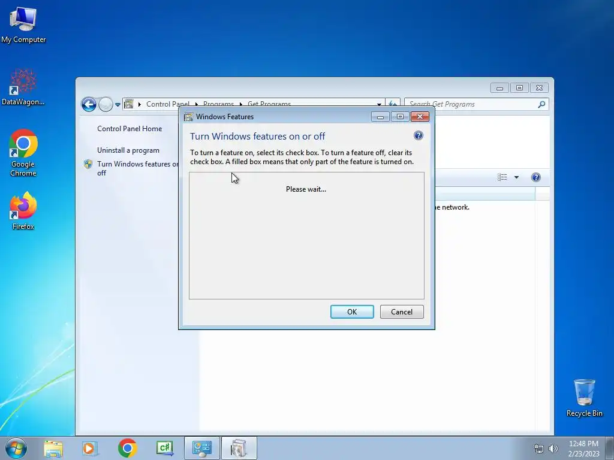This screenshot has width=614, height=460.
Task: Cancel the Windows Features dialog
Action: click(x=402, y=311)
